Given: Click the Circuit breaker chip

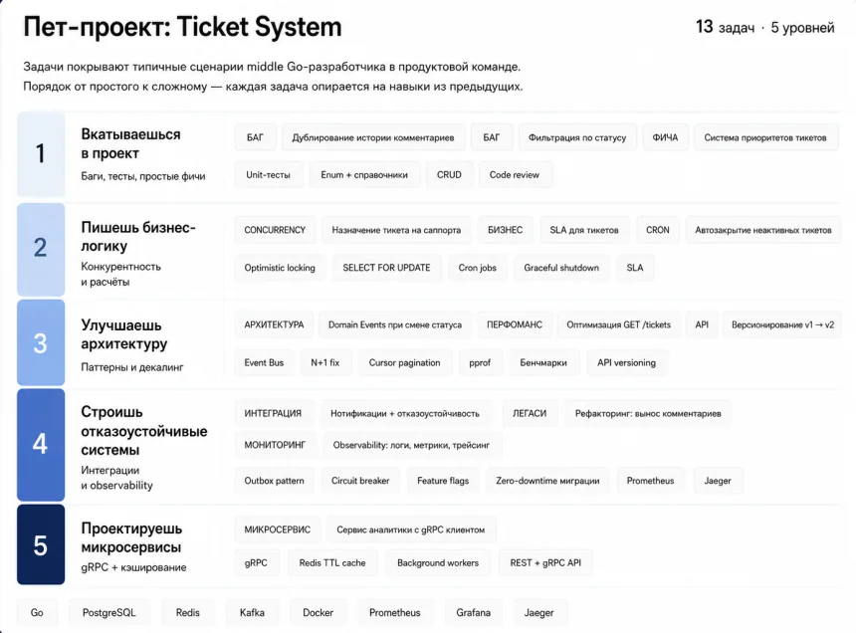Looking at the screenshot, I should tap(360, 481).
